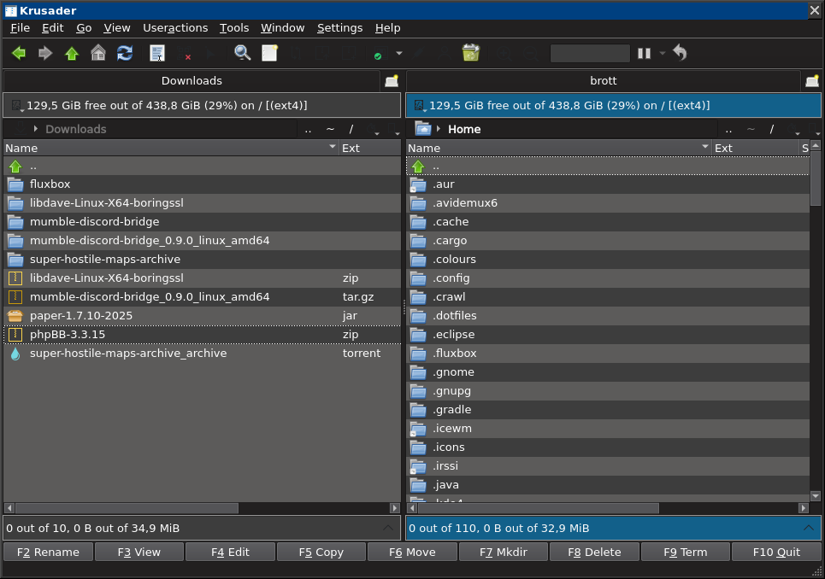
Task: Open the Help menu
Action: pos(388,28)
